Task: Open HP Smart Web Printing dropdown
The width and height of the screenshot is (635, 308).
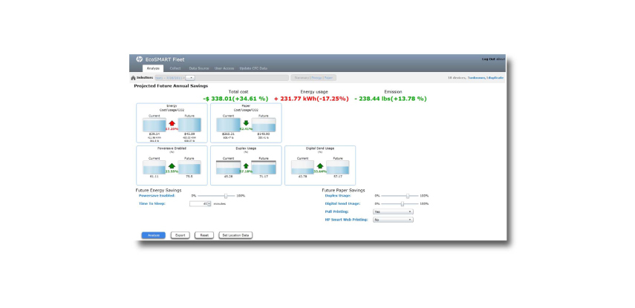Action: [x=393, y=220]
